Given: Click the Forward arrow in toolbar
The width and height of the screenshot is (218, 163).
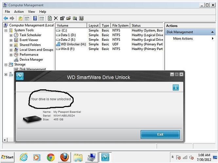Looking at the screenshot, I should point(12,18).
